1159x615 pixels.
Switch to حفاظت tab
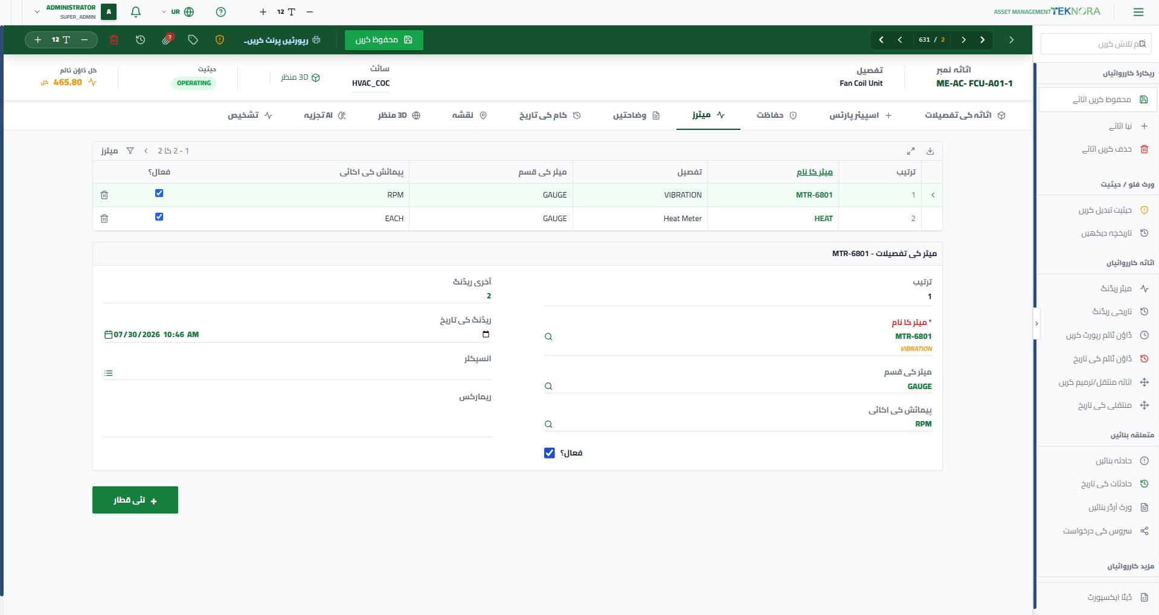pos(777,115)
